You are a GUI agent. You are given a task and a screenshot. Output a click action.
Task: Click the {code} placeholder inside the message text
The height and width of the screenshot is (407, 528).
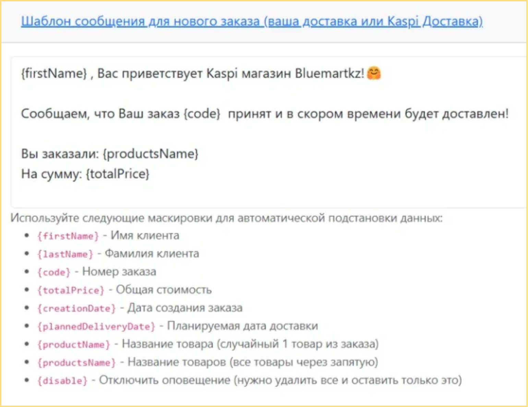click(202, 114)
